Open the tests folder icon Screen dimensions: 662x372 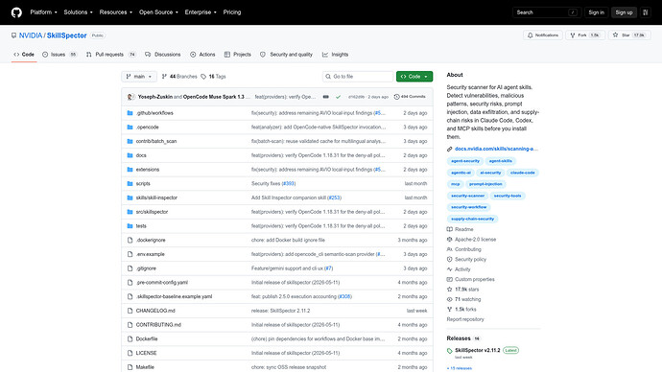[130, 226]
